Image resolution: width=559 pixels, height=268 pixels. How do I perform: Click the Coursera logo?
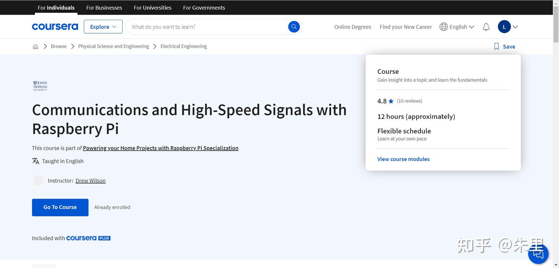pos(55,27)
